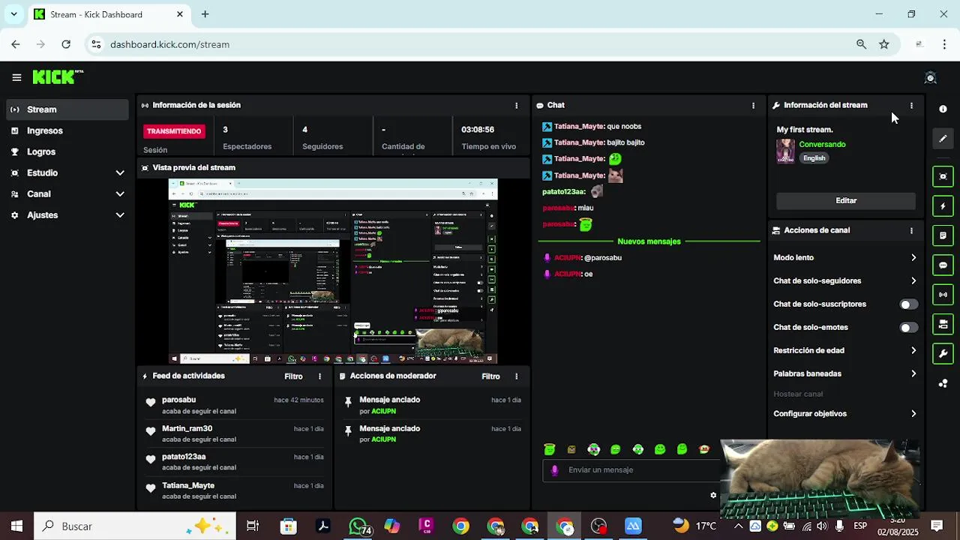Image resolution: width=960 pixels, height=540 pixels.
Task: Click the Stream - Kick Dashboard browser tab
Action: pos(109,14)
